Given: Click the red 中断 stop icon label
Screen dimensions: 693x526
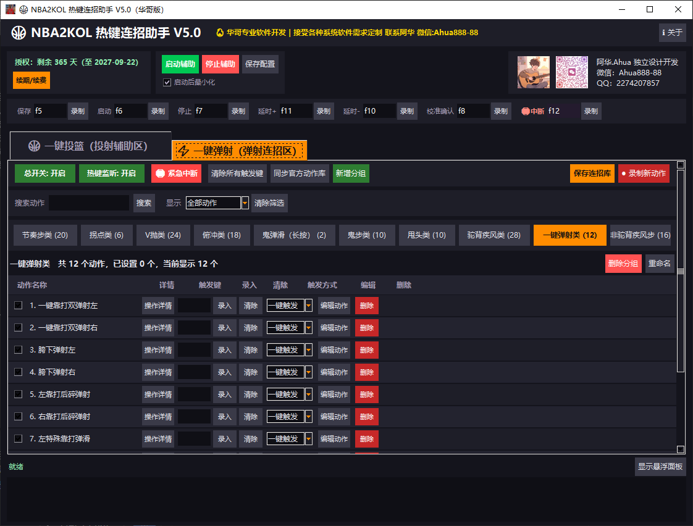Looking at the screenshot, I should click(x=532, y=111).
